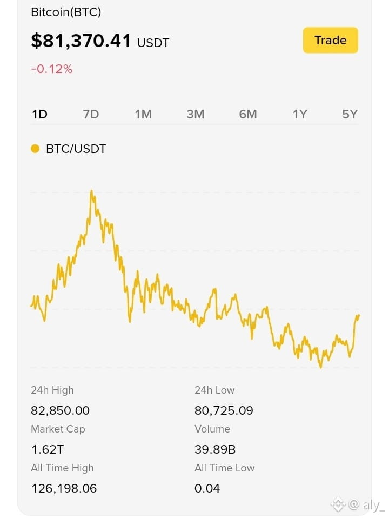The width and height of the screenshot is (389, 518).
Task: Open the 1Y chart view
Action: click(x=299, y=114)
